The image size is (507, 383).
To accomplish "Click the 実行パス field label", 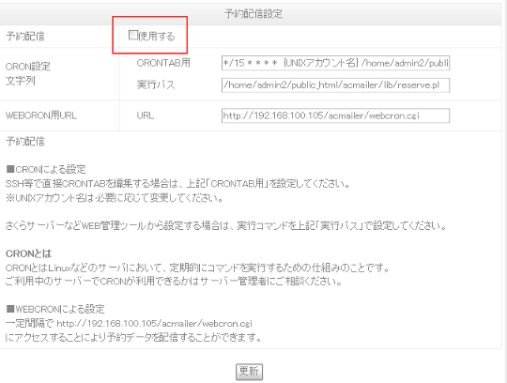I will click(x=156, y=84).
